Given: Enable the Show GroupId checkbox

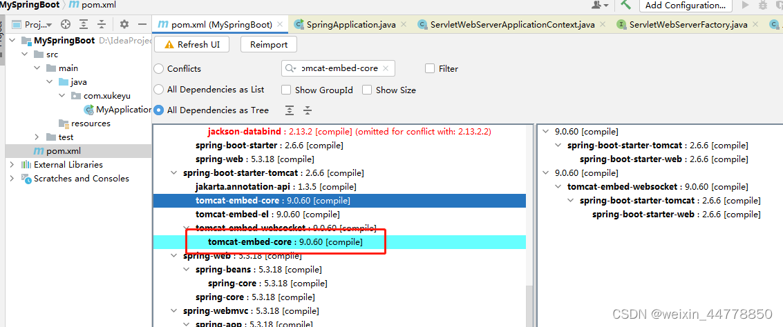Looking at the screenshot, I should click(x=286, y=90).
